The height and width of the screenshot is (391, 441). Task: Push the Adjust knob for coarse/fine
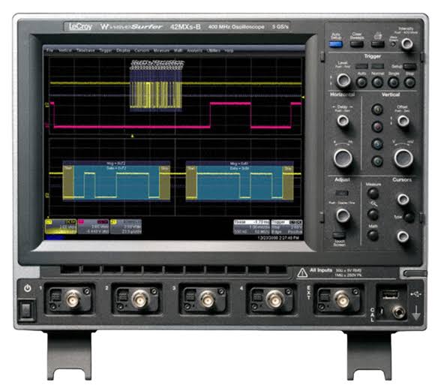point(343,215)
